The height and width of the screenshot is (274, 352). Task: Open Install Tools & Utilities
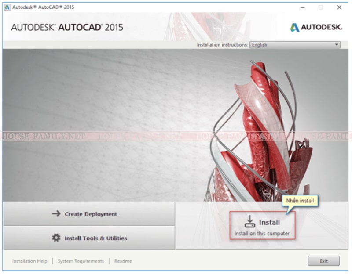point(89,238)
